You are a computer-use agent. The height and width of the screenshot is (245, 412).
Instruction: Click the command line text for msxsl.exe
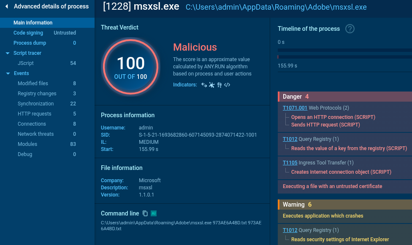pos(181,226)
